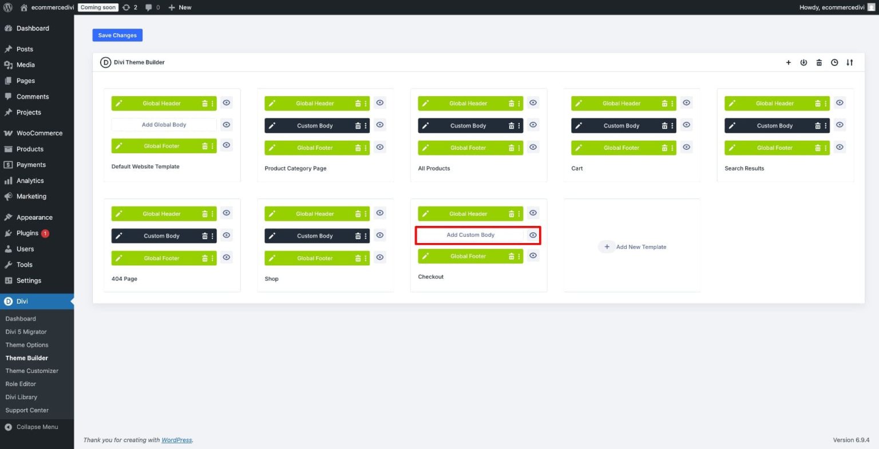879x449 pixels.
Task: Open options menu for Product Category Page footer
Action: [366, 148]
